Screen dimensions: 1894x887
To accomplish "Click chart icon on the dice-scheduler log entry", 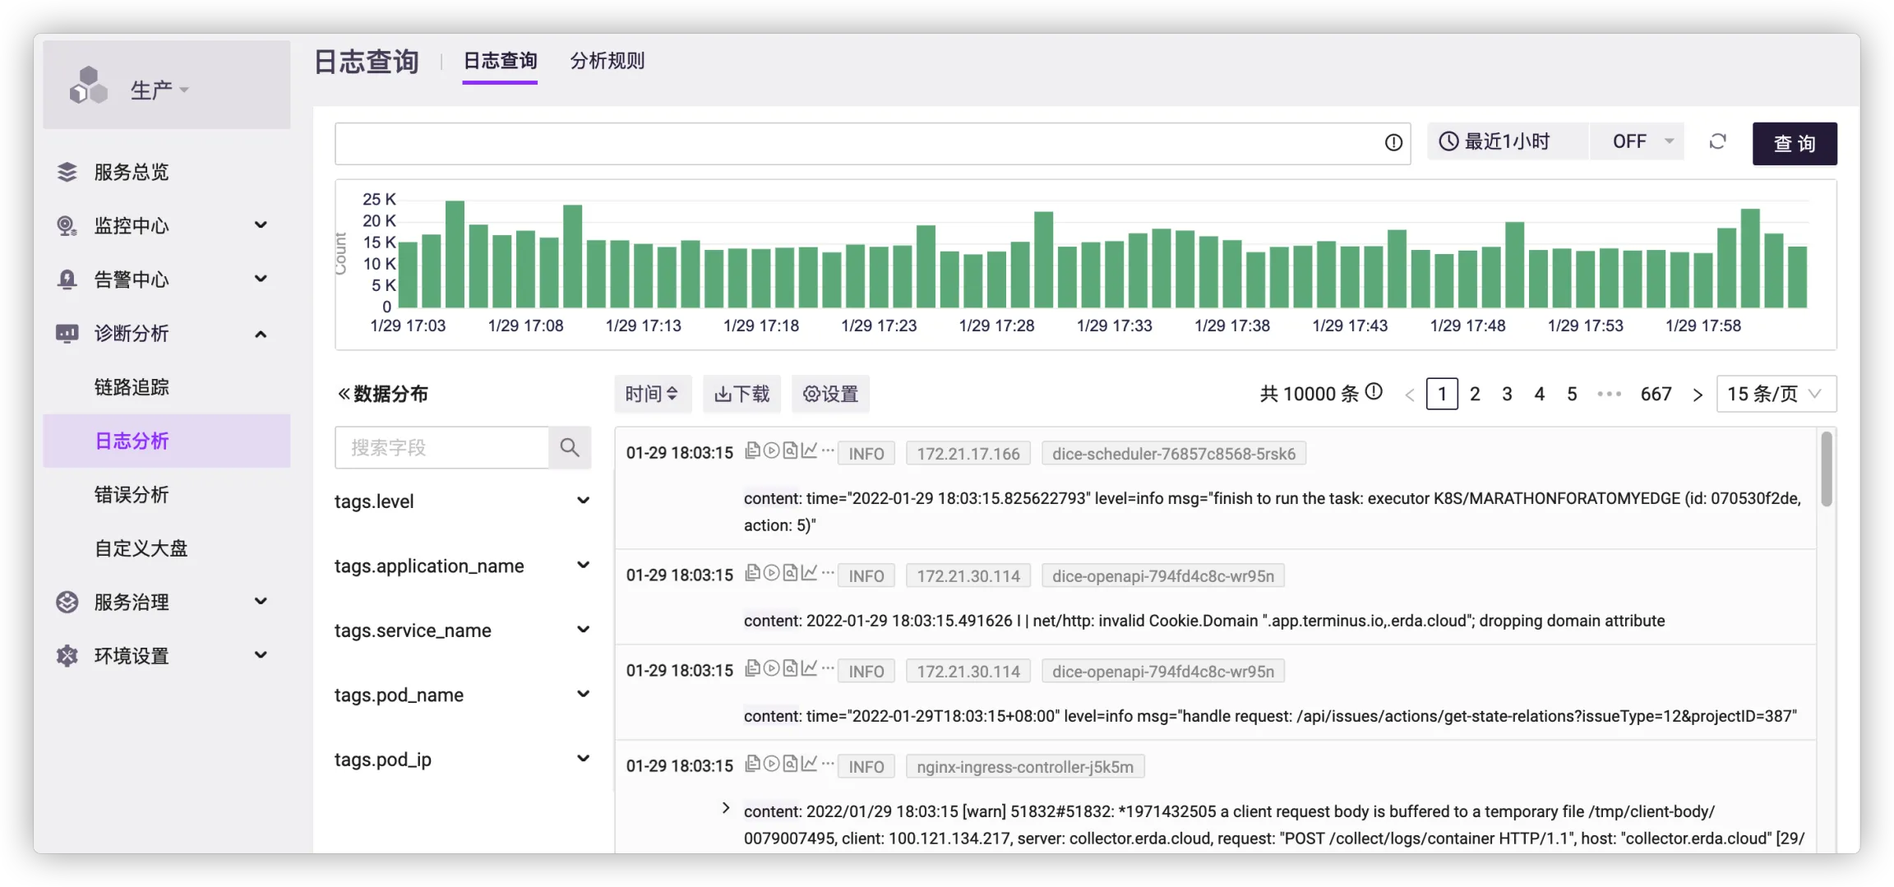I will click(x=809, y=450).
